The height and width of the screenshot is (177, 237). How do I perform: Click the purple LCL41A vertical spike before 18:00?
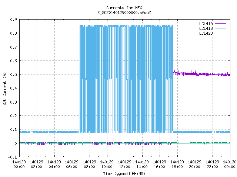point(172,114)
